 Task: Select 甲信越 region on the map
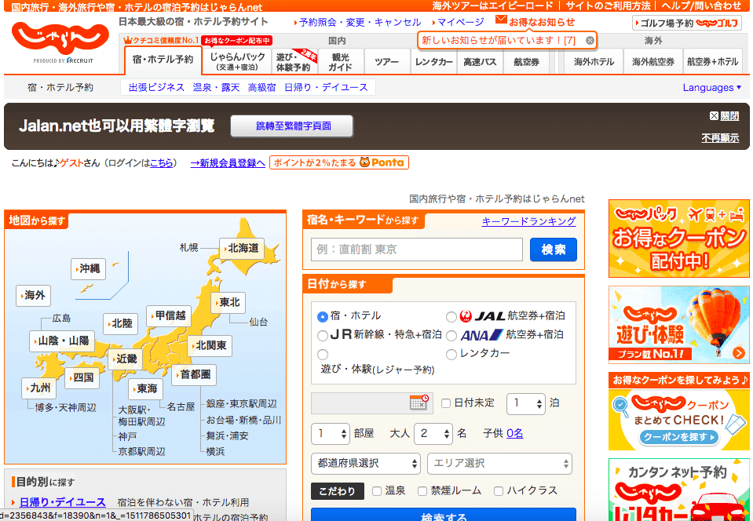pos(169,315)
